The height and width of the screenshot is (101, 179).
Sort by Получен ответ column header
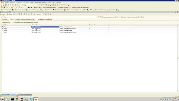pos(98,25)
